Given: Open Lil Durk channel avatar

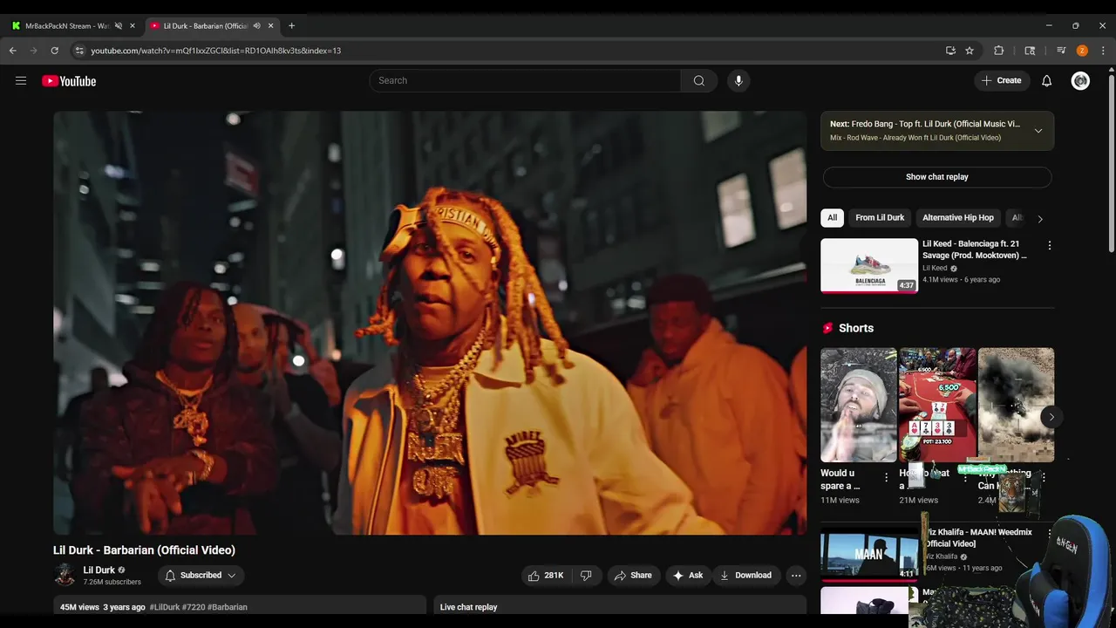Looking at the screenshot, I should pos(65,575).
